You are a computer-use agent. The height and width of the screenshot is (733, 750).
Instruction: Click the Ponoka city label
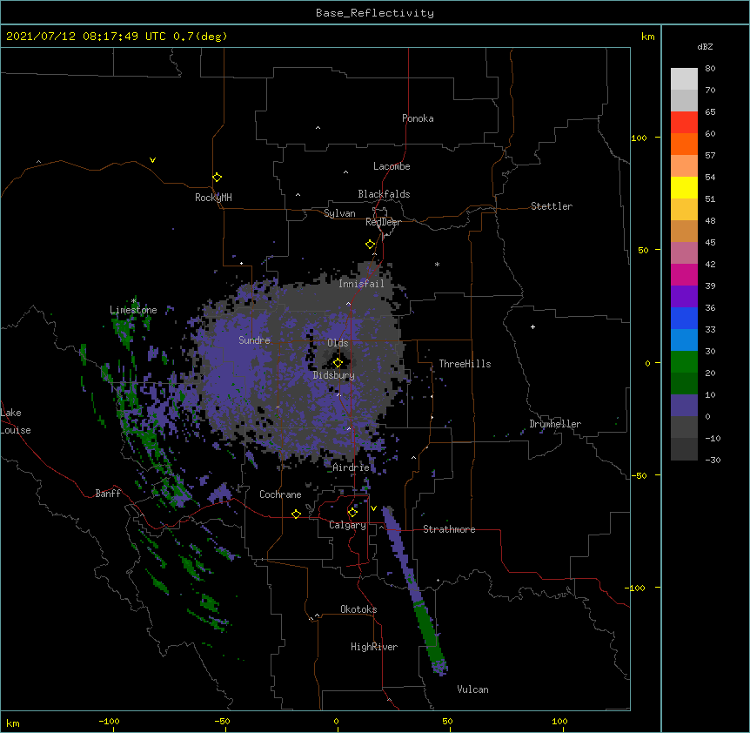click(x=418, y=118)
